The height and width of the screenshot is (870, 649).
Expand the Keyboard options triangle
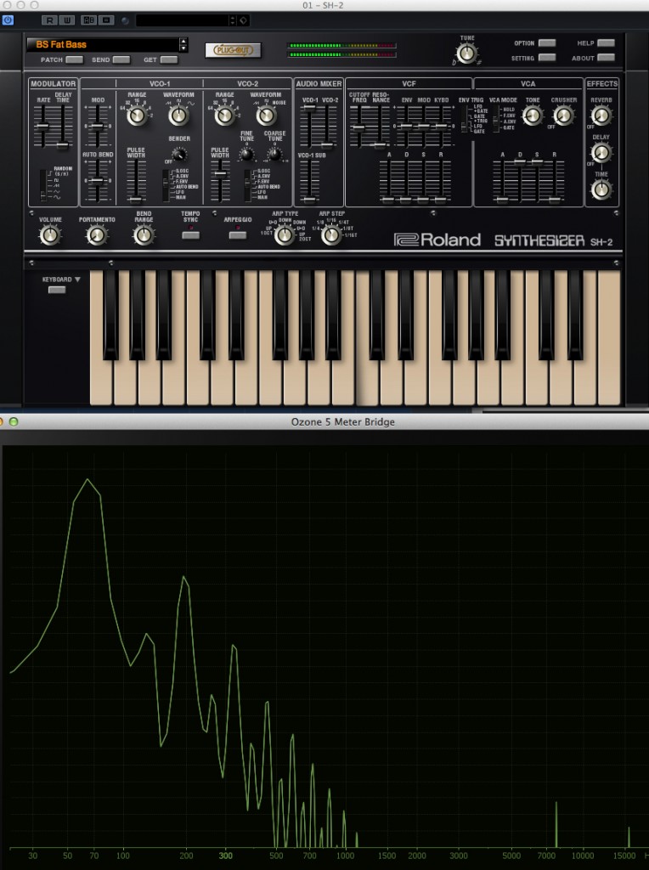pyautogui.click(x=77, y=279)
